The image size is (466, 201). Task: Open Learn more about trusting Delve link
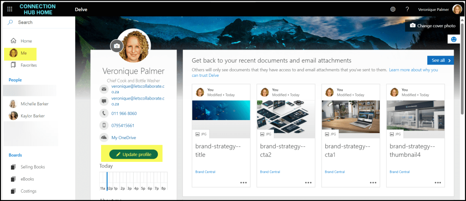[315, 73]
